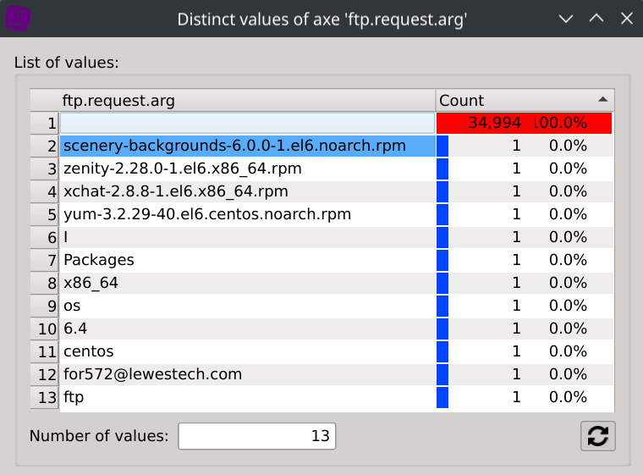Select the x86_64 value row
Viewport: 643px width, 475px height.
click(91, 283)
